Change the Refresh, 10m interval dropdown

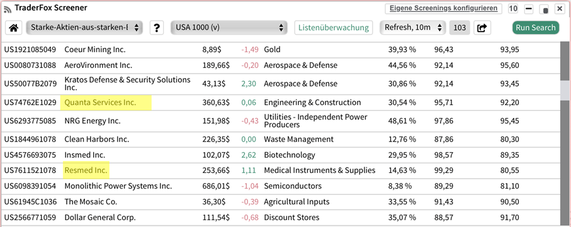tap(412, 27)
